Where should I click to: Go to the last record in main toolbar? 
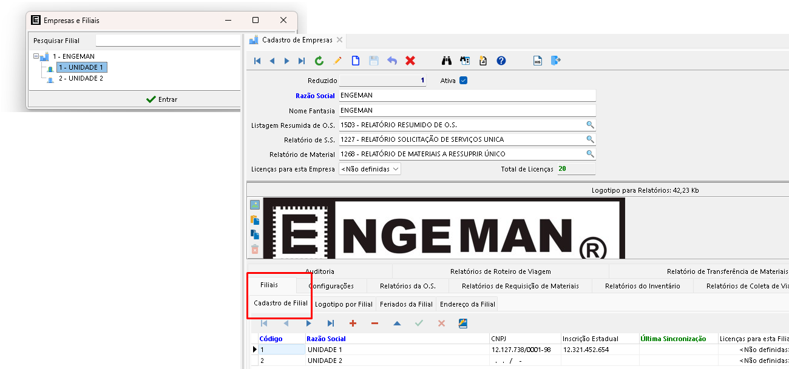(x=302, y=61)
